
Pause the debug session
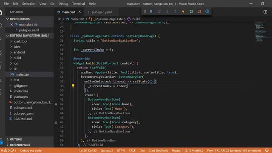coord(151,11)
